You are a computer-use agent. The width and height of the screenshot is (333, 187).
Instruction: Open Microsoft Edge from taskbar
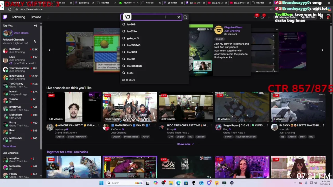point(178,183)
